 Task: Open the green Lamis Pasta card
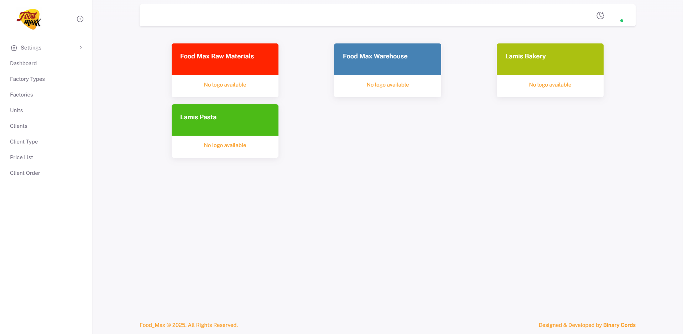pyautogui.click(x=225, y=120)
